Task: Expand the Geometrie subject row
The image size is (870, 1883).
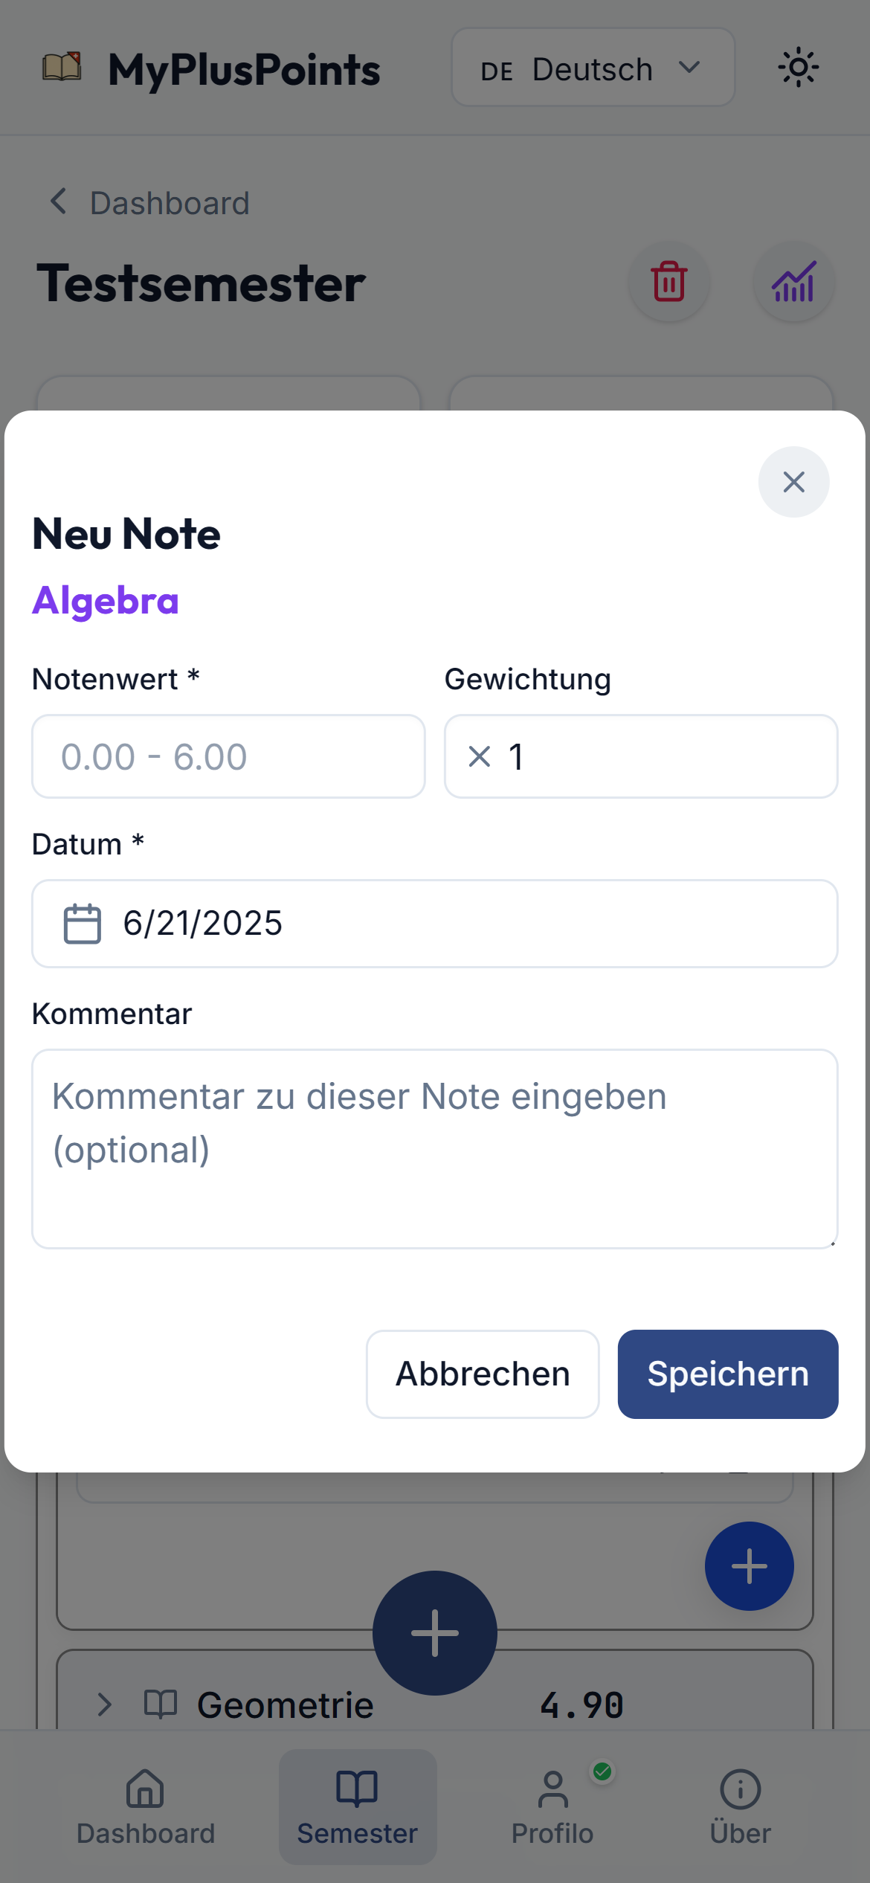Action: 105,1704
